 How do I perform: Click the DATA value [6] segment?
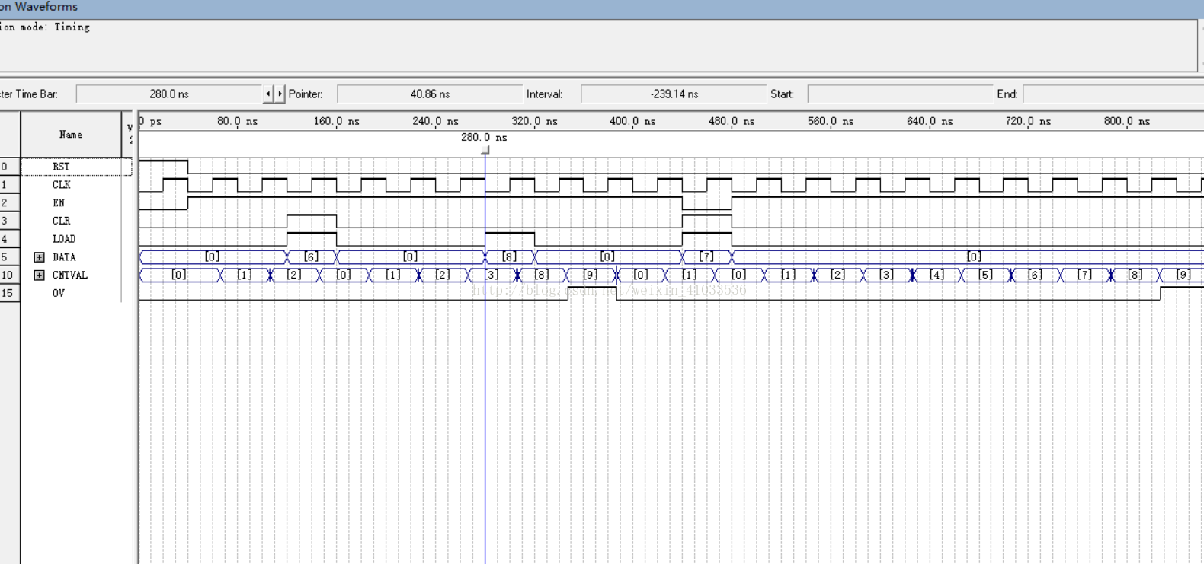pyautogui.click(x=311, y=257)
